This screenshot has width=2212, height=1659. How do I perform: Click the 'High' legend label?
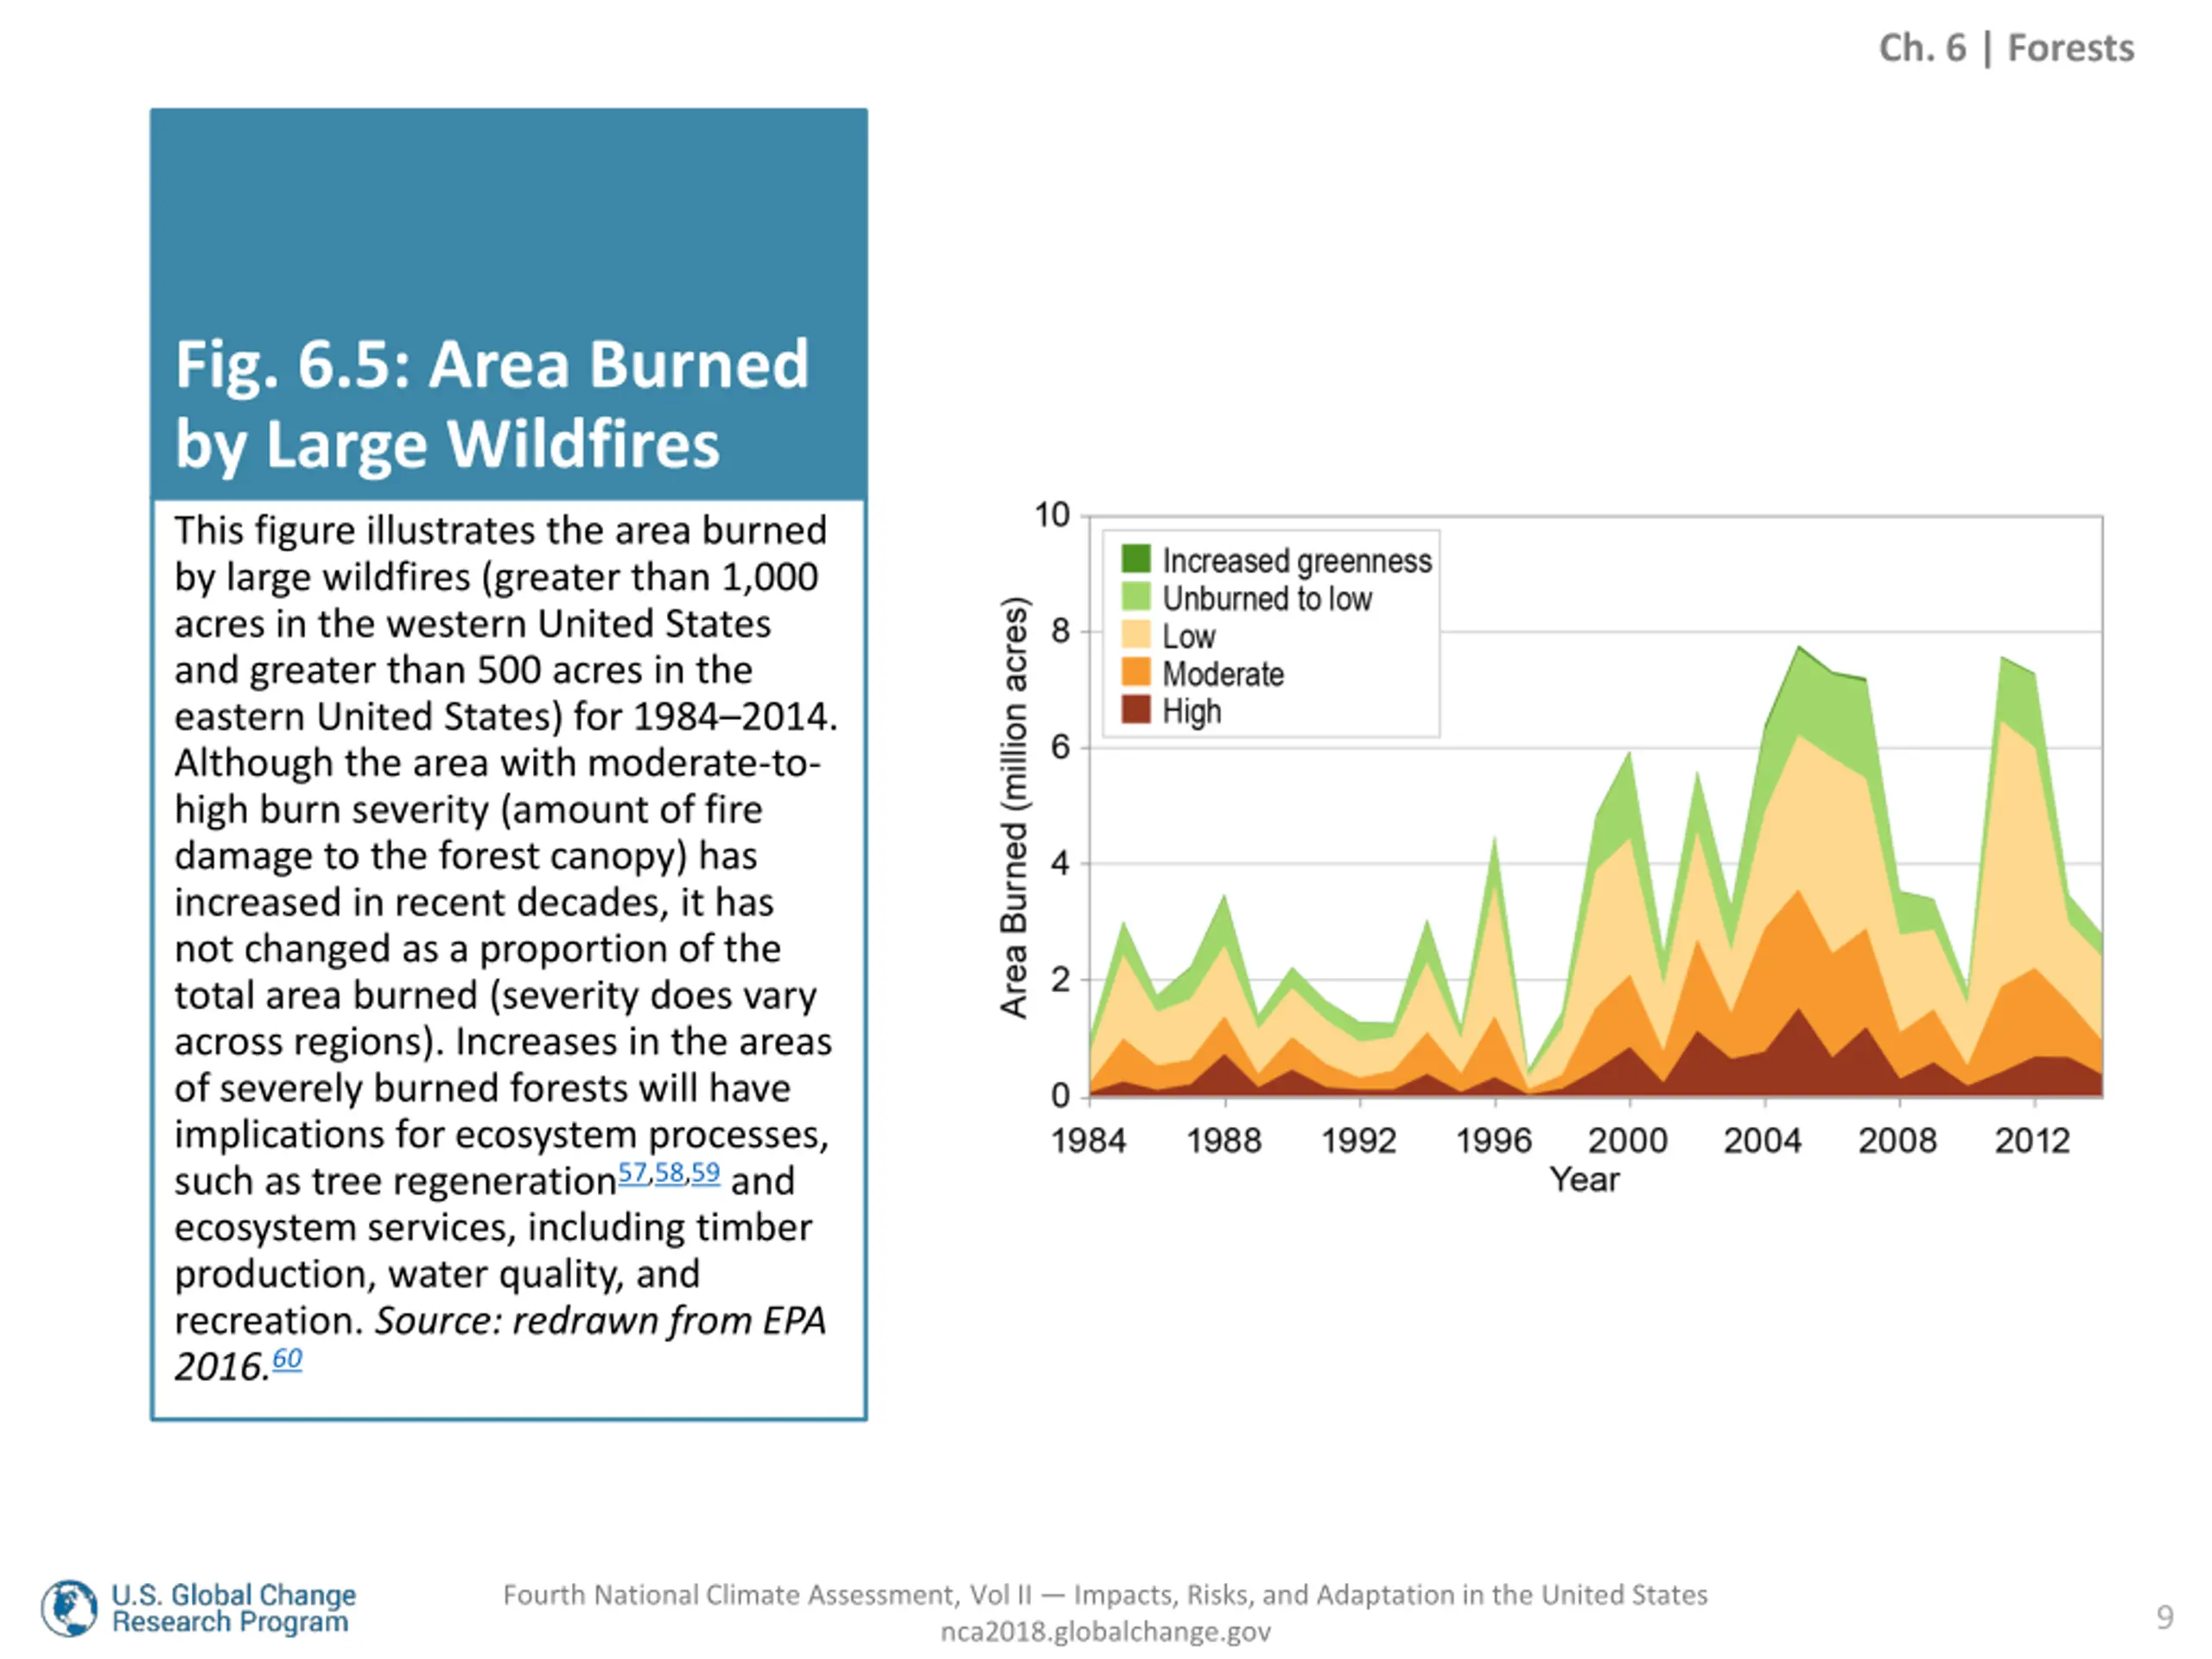(1191, 711)
